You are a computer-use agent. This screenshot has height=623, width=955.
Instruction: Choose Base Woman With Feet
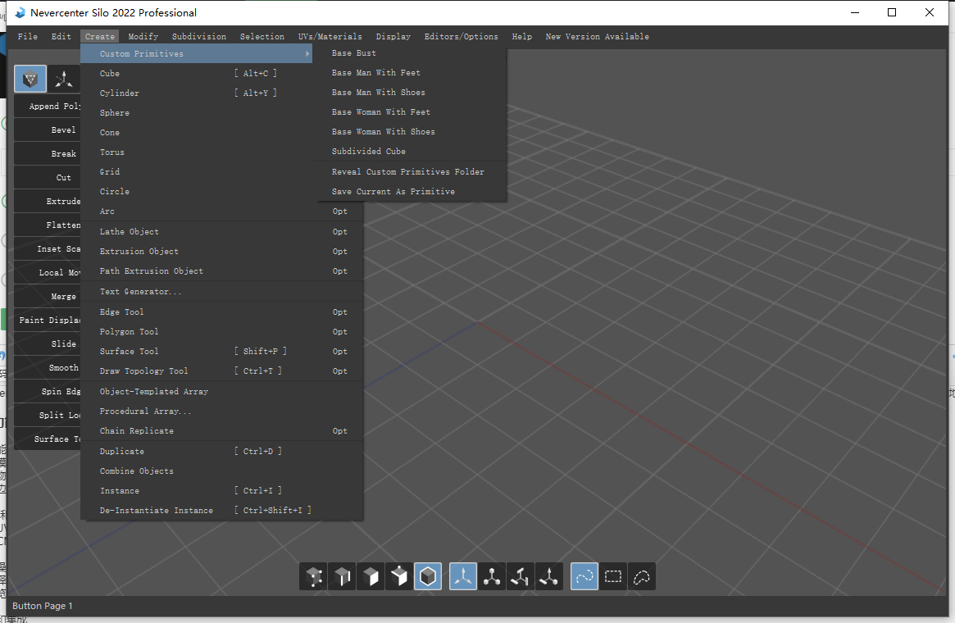click(x=408, y=112)
